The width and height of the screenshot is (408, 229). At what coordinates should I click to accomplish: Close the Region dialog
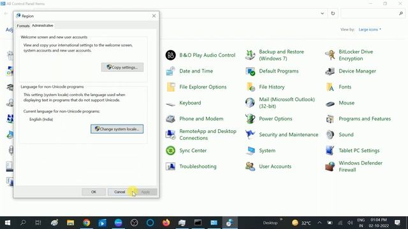point(154,16)
